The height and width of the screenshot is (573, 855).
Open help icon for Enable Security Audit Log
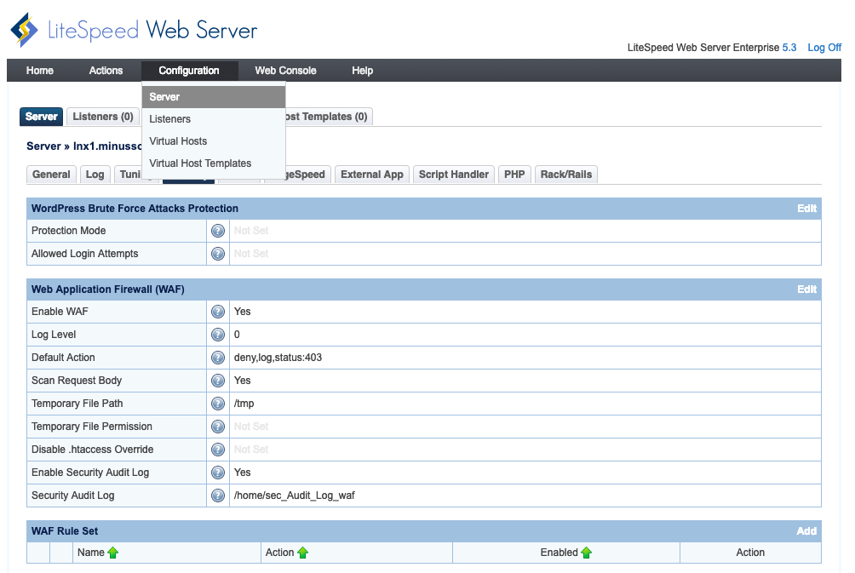point(218,473)
